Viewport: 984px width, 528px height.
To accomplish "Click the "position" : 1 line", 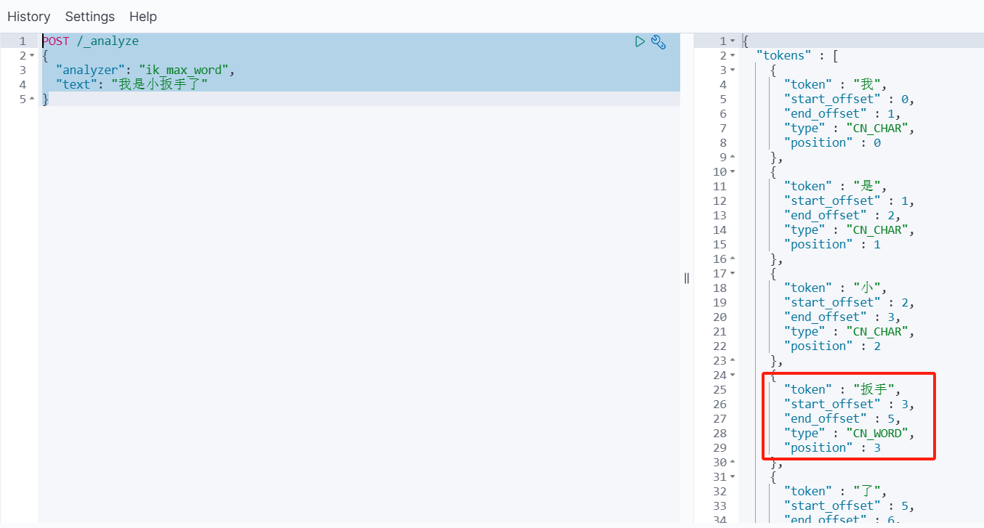I will point(832,245).
